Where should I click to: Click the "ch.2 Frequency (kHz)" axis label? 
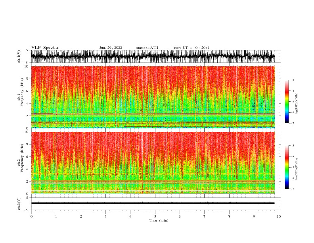21,158
